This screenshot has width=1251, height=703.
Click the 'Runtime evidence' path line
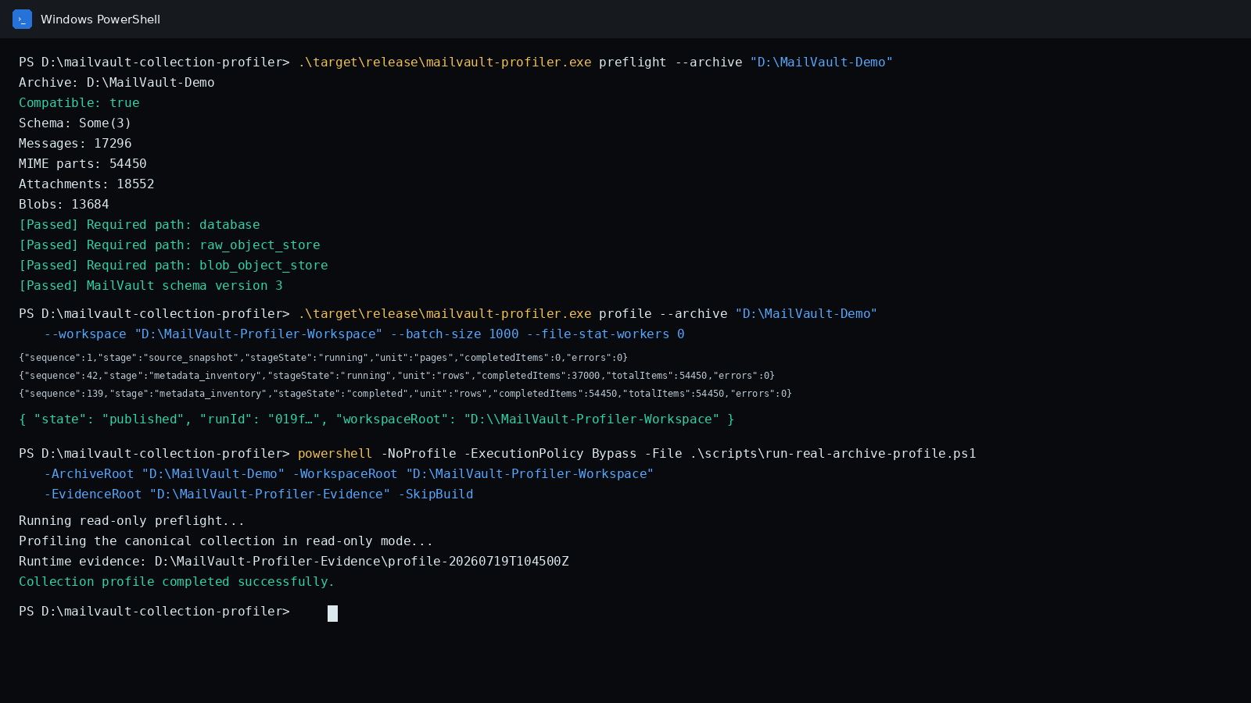pos(294,562)
